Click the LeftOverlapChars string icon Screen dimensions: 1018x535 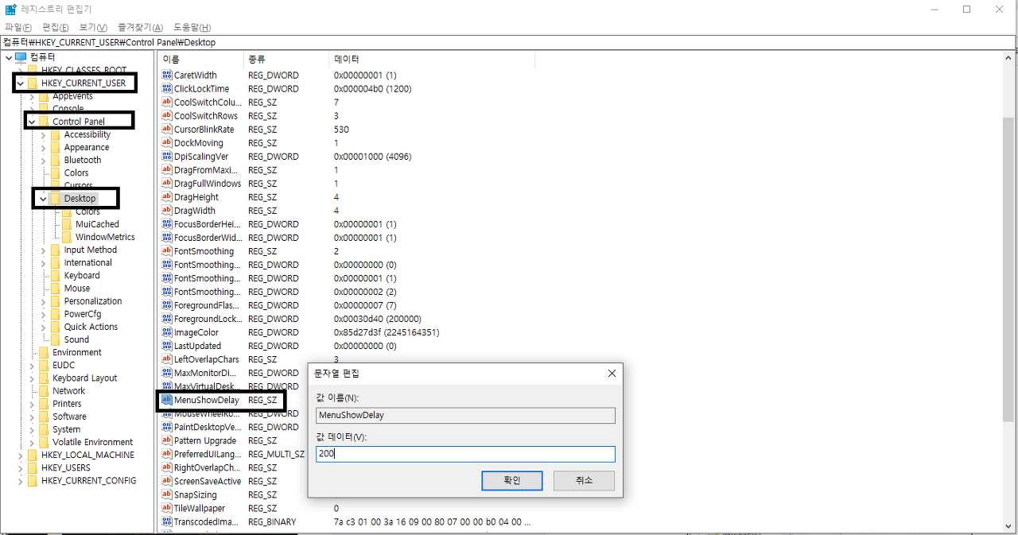coord(167,359)
